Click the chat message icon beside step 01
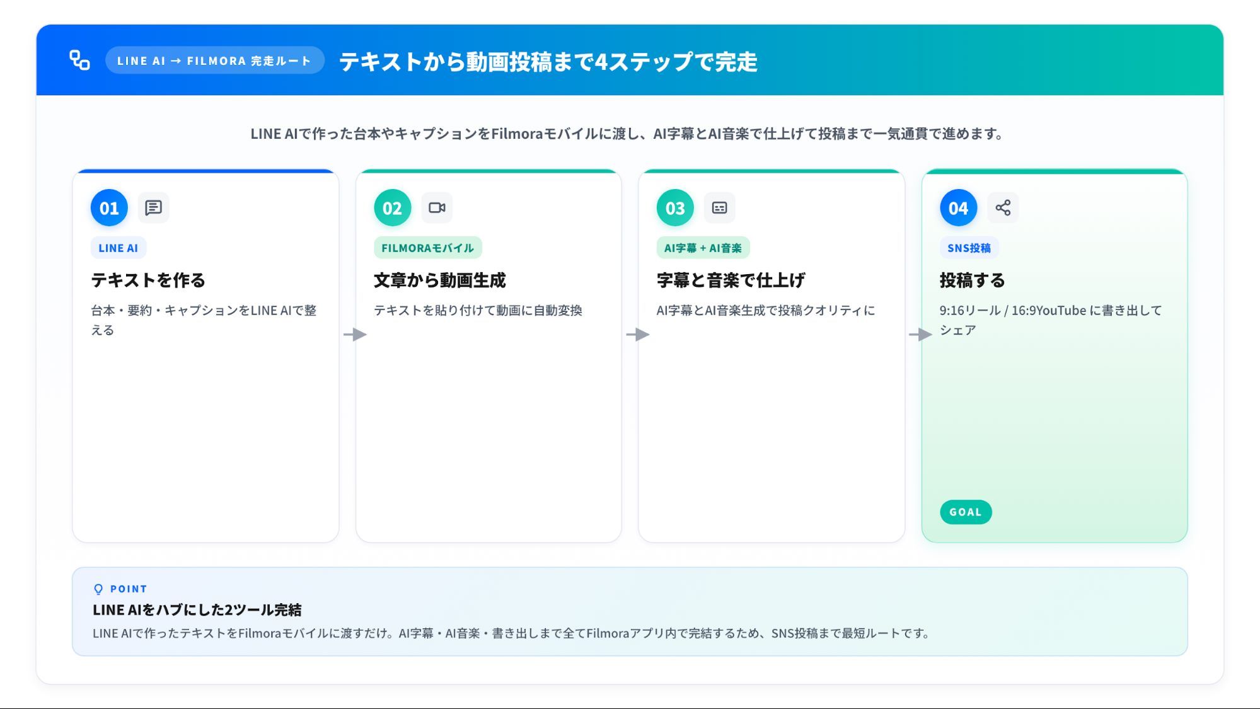The height and width of the screenshot is (709, 1260). coord(153,208)
